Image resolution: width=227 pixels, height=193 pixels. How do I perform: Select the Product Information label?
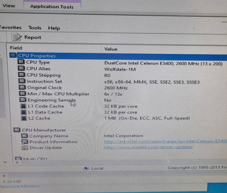click(x=54, y=142)
